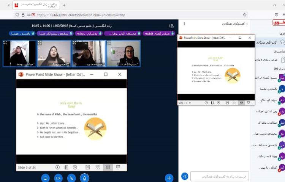The width and height of the screenshot is (285, 182).
Task: Fullscreen the حسنی کتبه teacher webcam
Action: (x=109, y=43)
